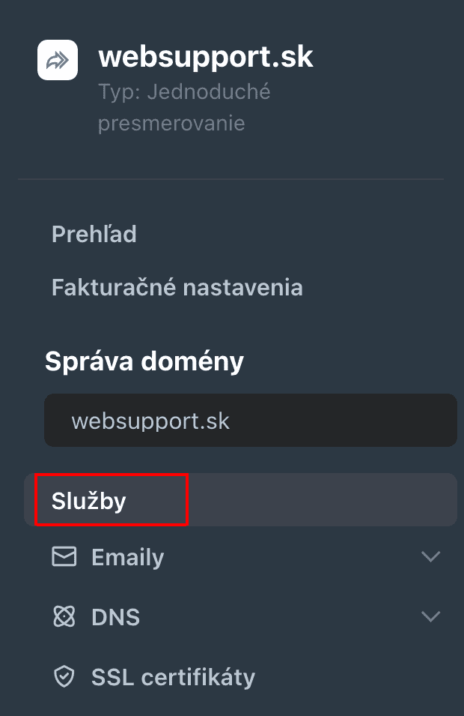464x716 pixels.
Task: Go to Fakturačné nastavenia
Action: [x=177, y=288]
